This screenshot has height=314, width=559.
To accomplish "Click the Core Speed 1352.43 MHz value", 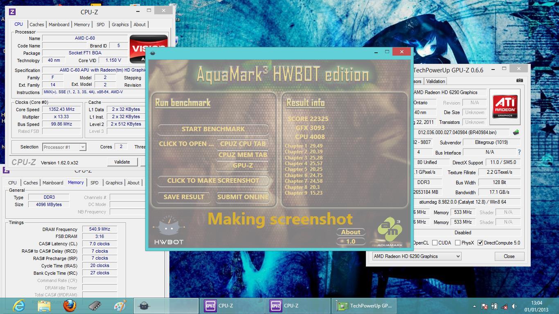I will pyautogui.click(x=62, y=110).
